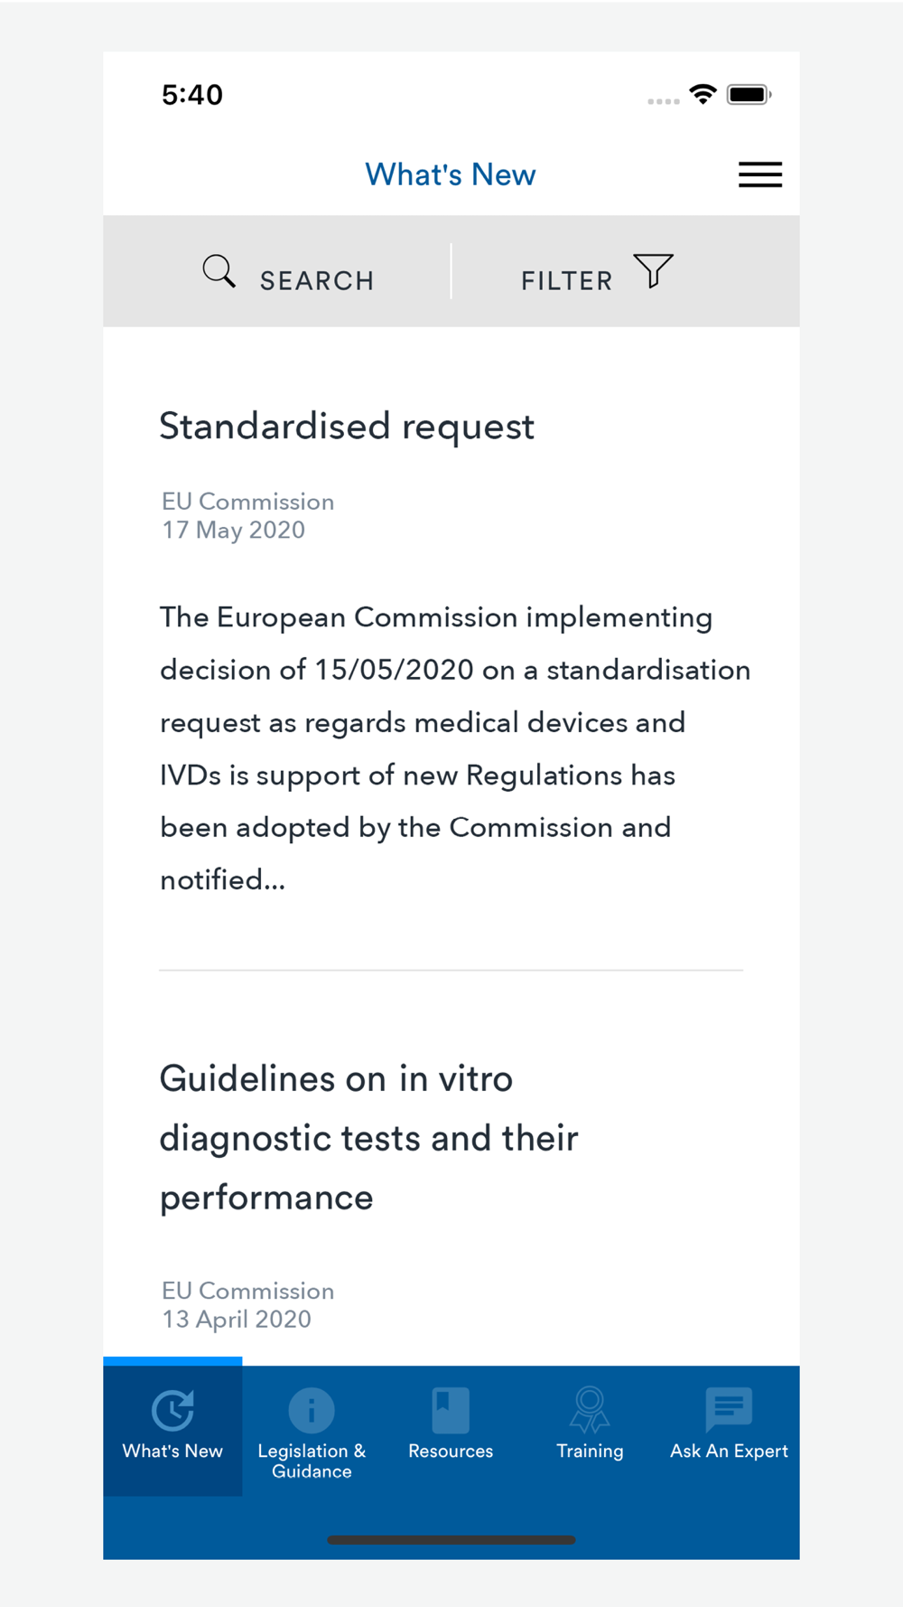Check the Wi-Fi status icon
This screenshot has width=903, height=1607.
[703, 94]
